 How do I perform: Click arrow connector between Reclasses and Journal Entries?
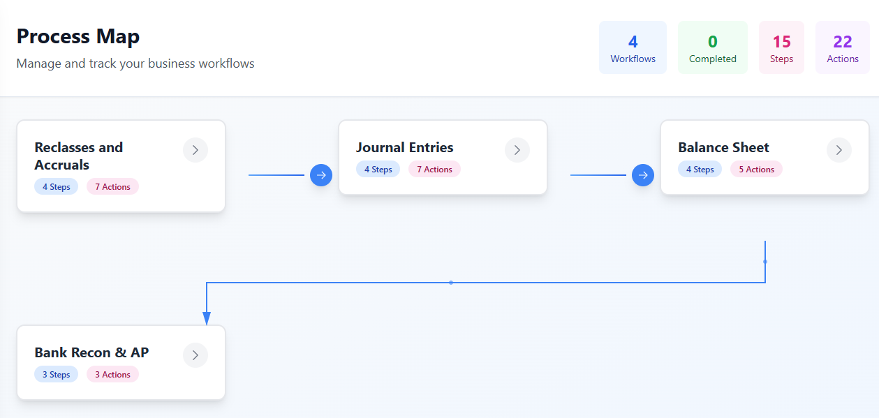321,175
